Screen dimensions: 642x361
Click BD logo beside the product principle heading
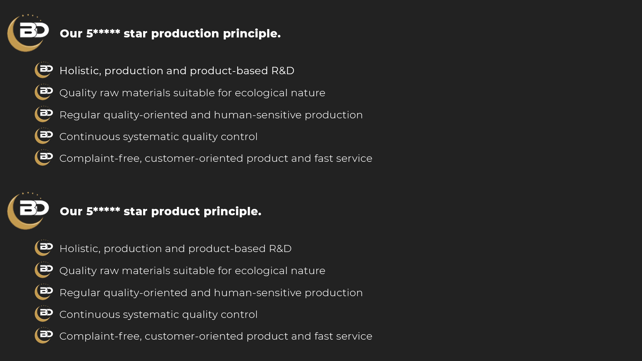coord(28,211)
